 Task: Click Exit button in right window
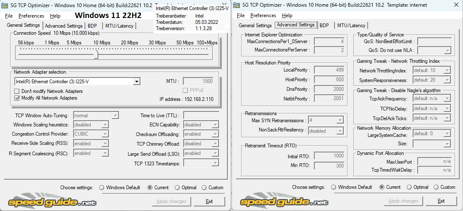(x=441, y=201)
